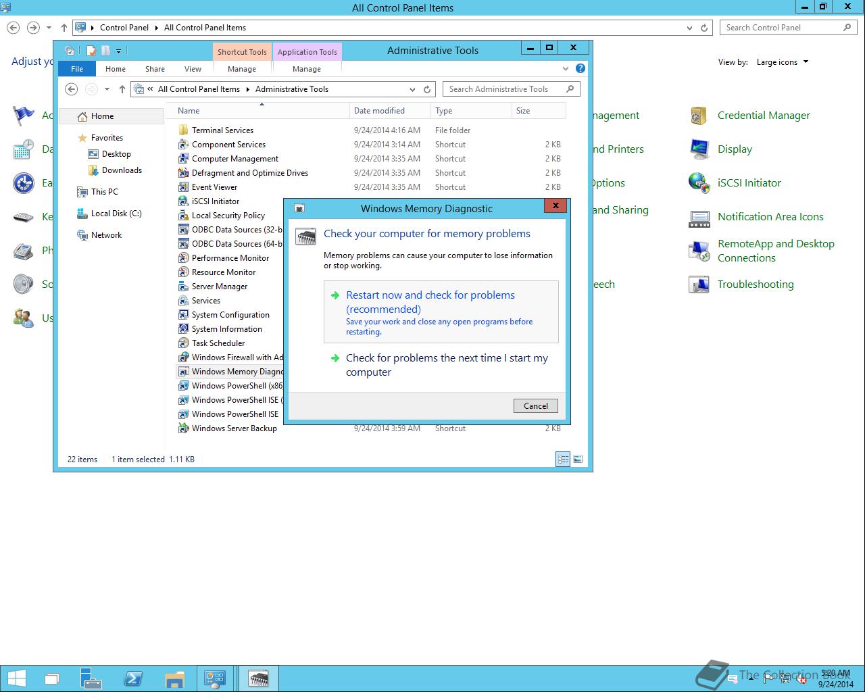
Task: Switch to the Home ribbon tab
Action: [116, 69]
